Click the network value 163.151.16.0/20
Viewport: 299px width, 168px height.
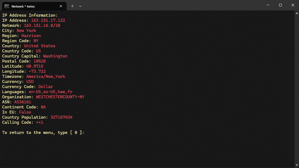(42, 25)
